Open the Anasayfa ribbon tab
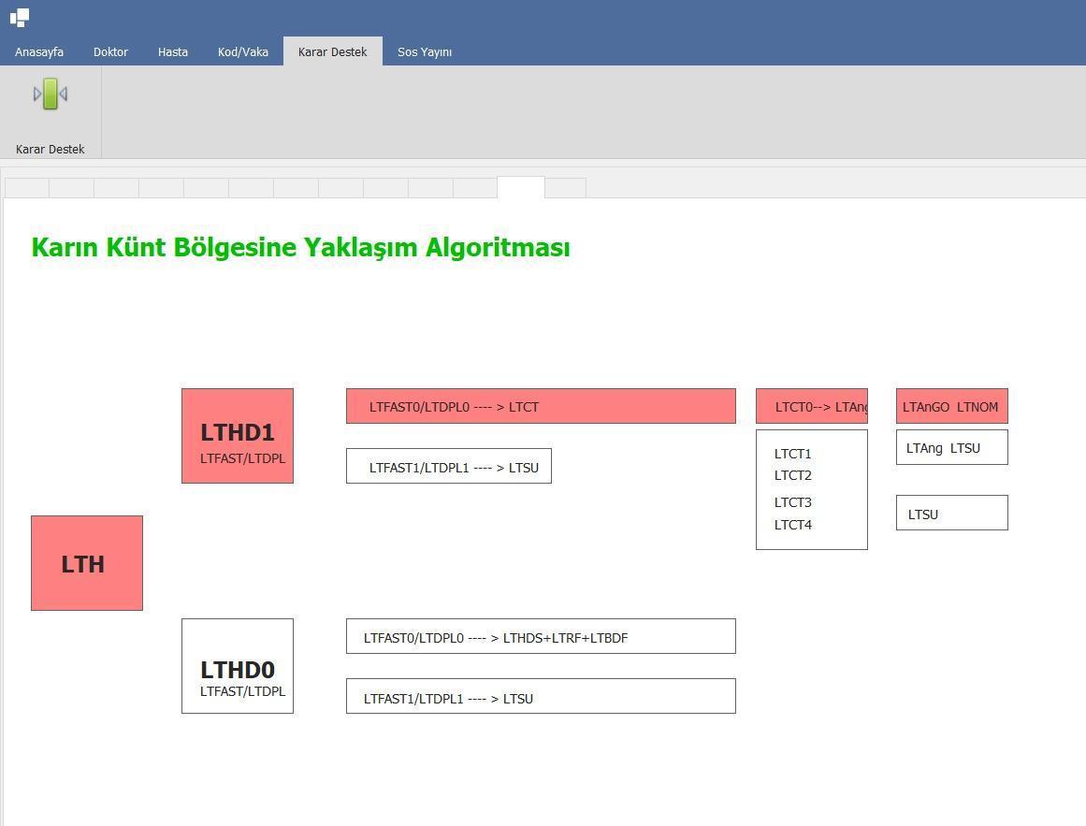Screen dimensions: 1086x826 [x=39, y=51]
